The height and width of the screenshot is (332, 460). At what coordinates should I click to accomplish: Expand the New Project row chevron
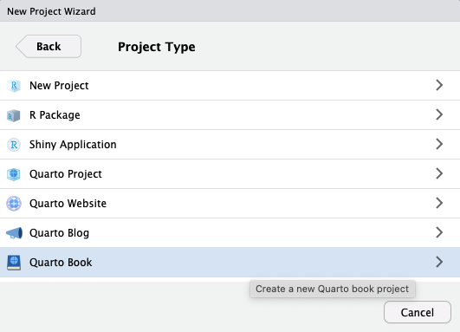click(439, 85)
